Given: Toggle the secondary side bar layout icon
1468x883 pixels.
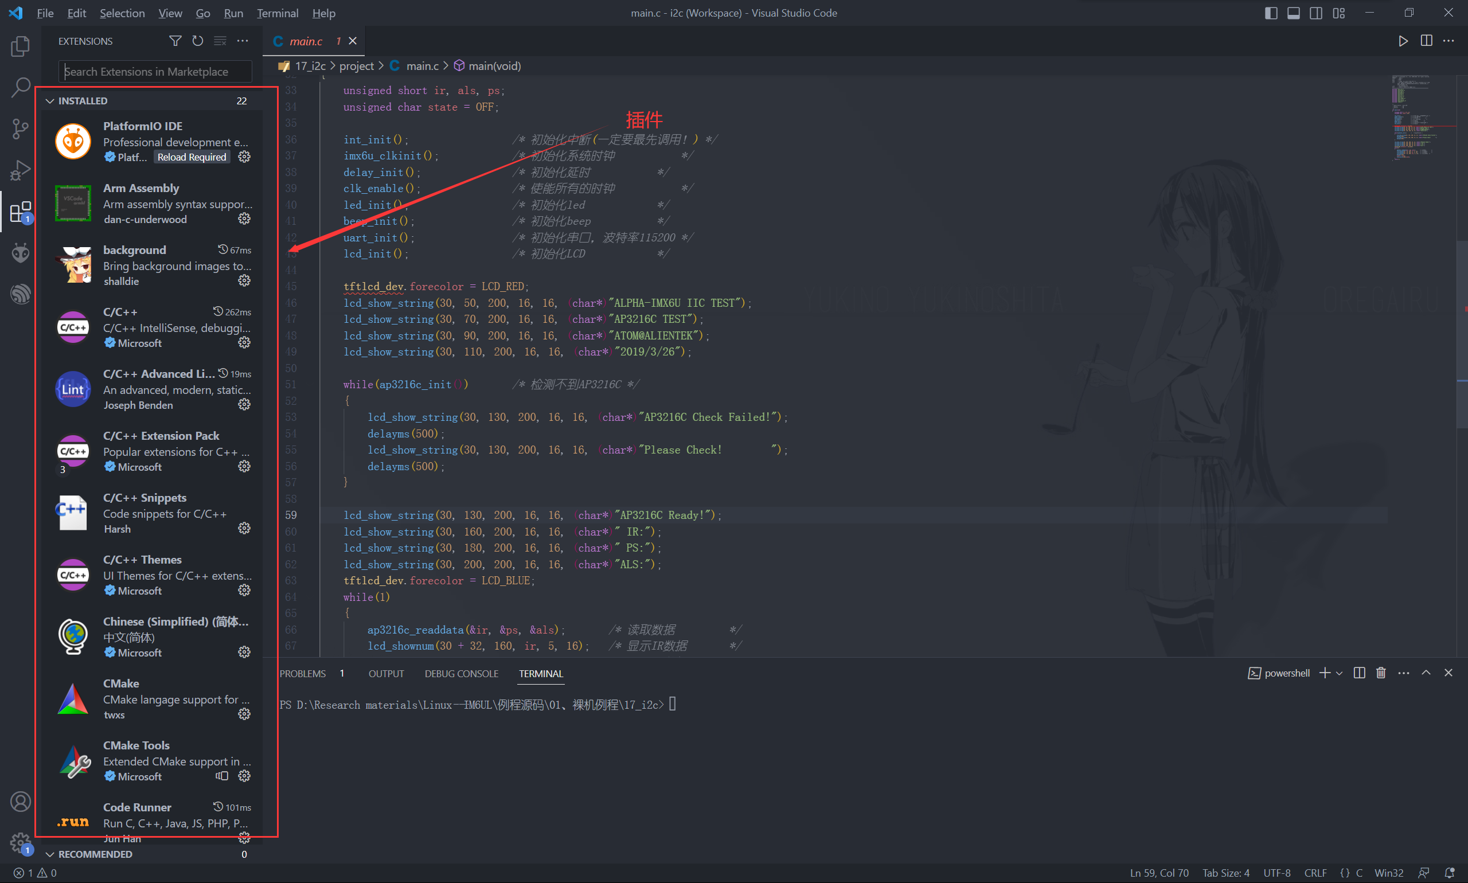Looking at the screenshot, I should [1315, 13].
